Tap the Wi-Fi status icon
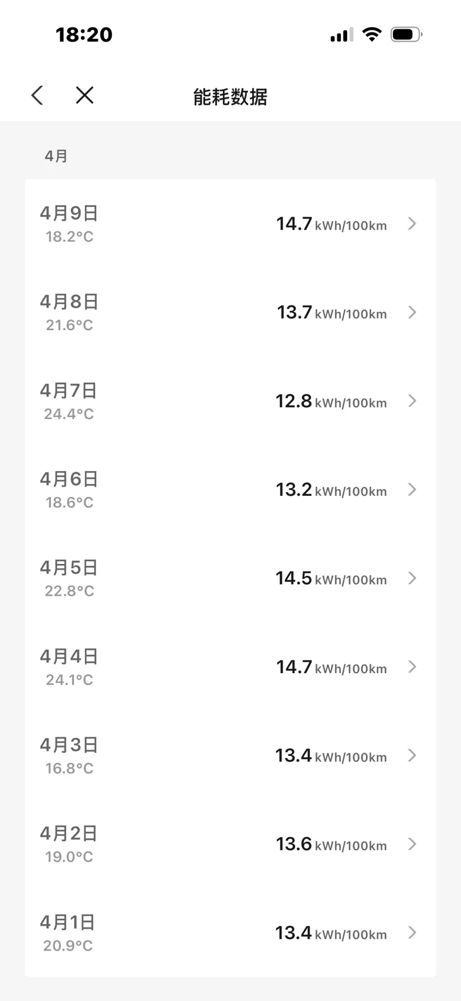461x1001 pixels. click(371, 34)
